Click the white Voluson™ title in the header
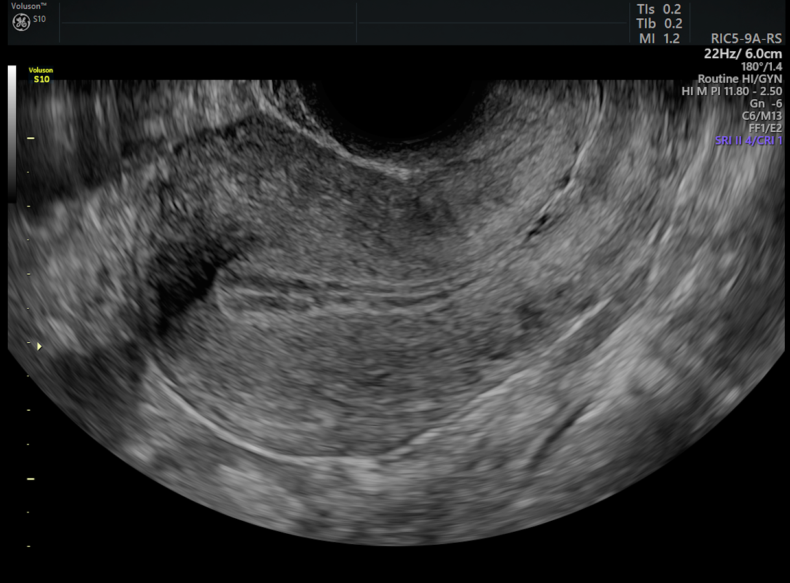 29,6
